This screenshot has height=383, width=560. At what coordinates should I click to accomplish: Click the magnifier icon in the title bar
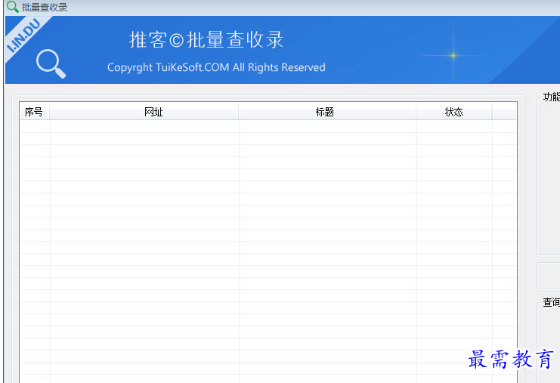[x=13, y=7]
